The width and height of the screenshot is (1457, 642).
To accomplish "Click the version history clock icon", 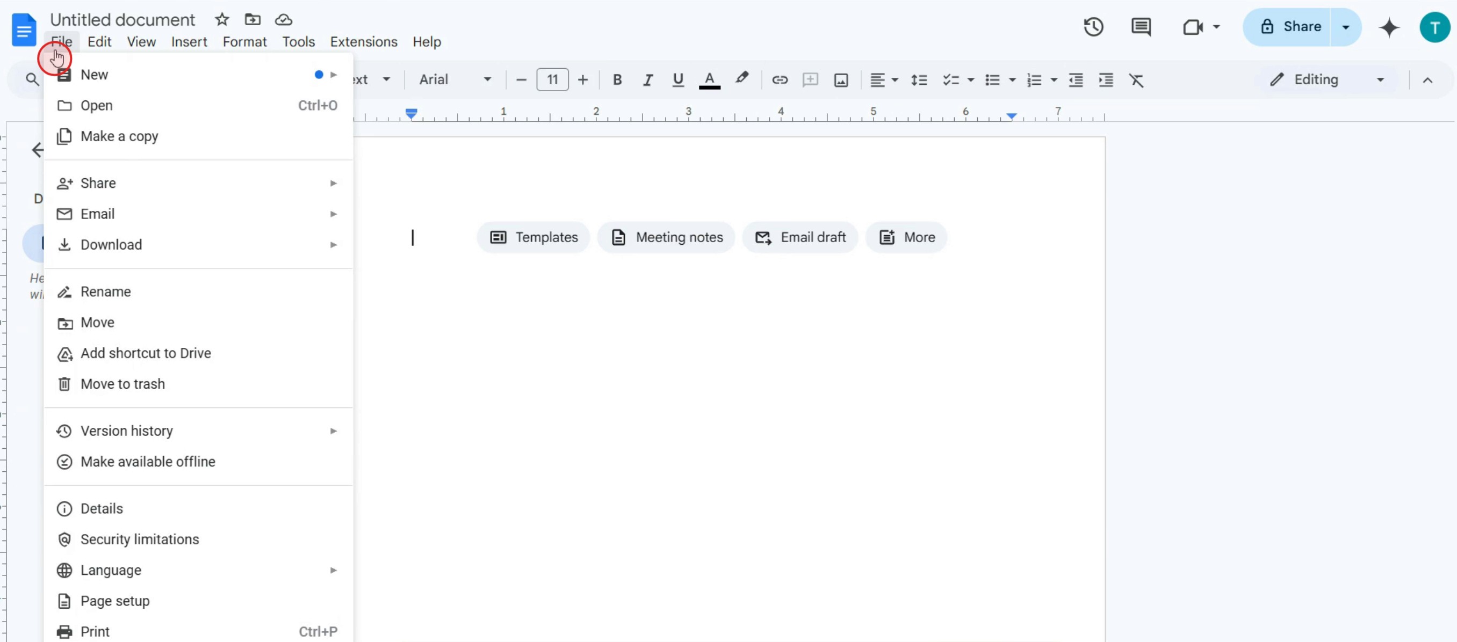I will coord(1093,26).
